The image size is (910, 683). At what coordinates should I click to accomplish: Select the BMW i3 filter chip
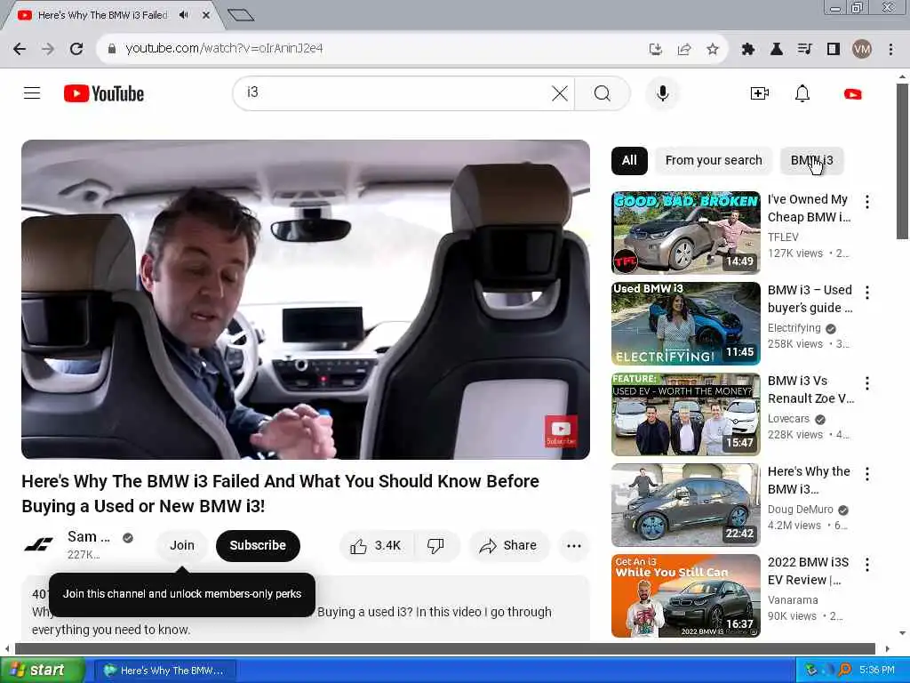pyautogui.click(x=811, y=160)
